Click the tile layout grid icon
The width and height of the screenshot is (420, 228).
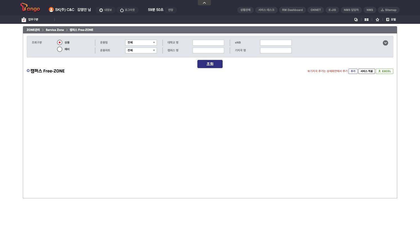pyautogui.click(x=367, y=20)
